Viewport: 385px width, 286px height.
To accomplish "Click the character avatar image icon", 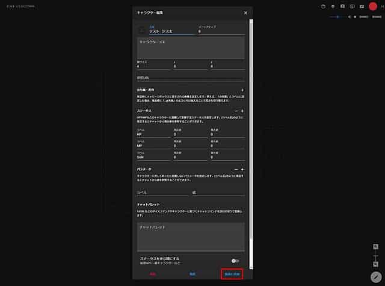I will point(142,29).
